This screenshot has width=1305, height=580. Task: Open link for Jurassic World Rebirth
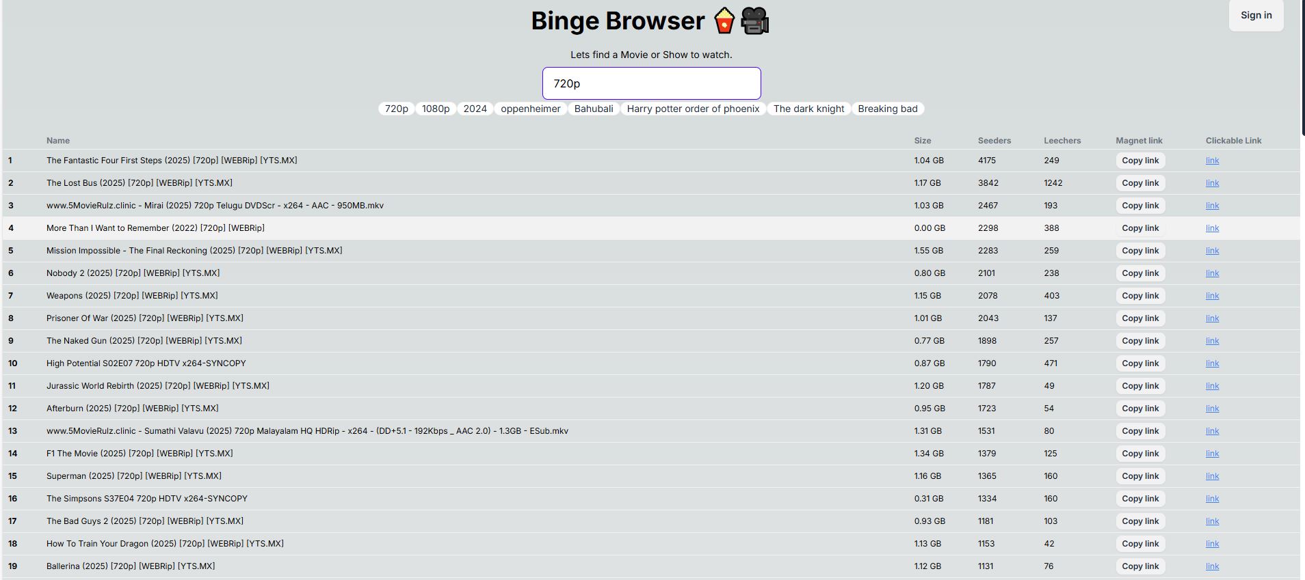tap(1212, 386)
